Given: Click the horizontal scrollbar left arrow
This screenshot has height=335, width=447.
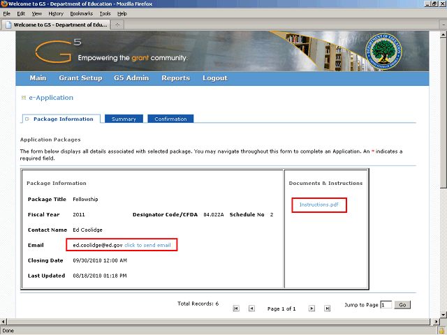Looking at the screenshot, I should coord(3,322).
